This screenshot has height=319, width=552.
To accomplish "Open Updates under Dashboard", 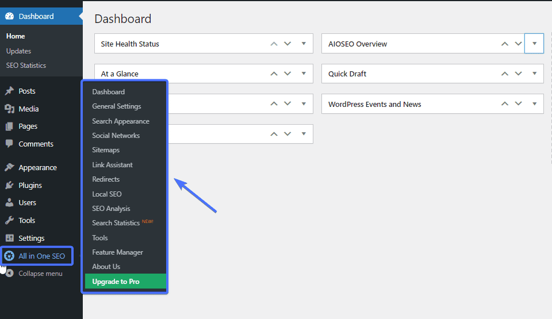I will coord(18,51).
